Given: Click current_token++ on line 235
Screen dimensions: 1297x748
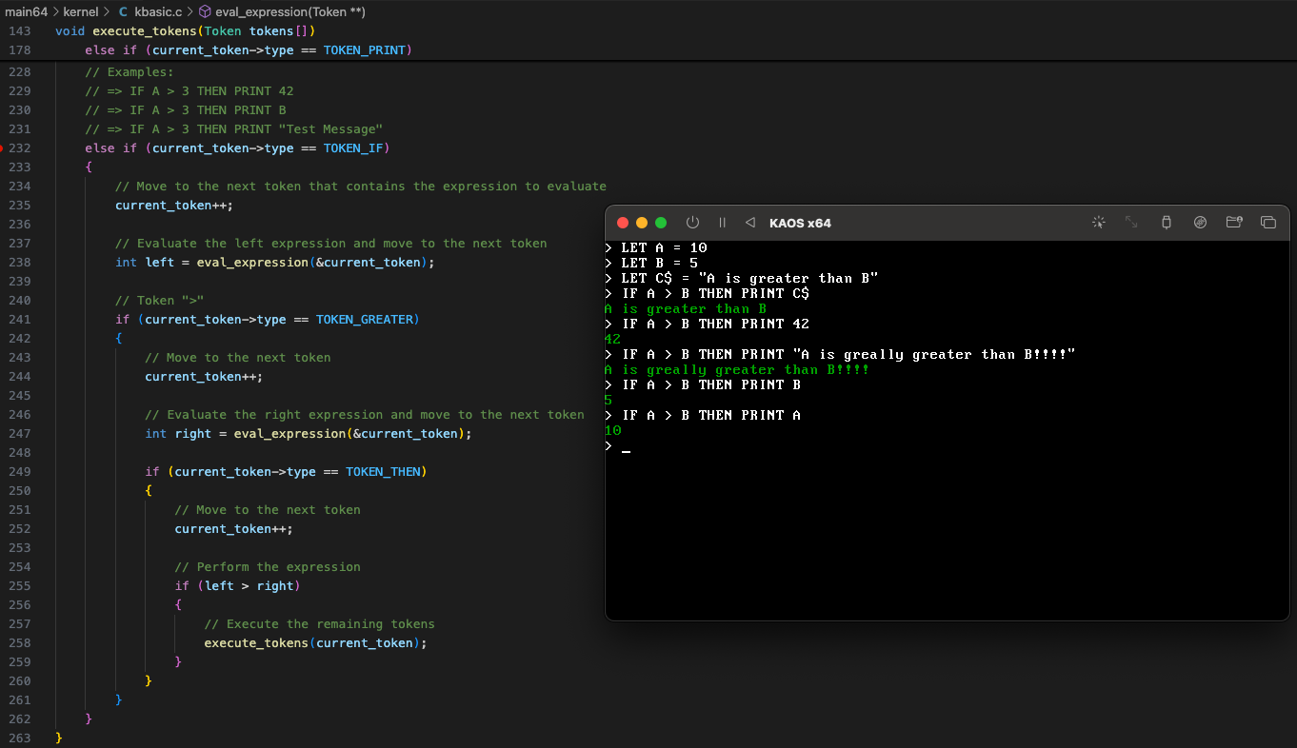Looking at the screenshot, I should coord(174,206).
